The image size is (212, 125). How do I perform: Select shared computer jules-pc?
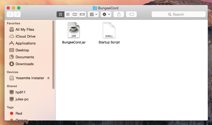coord(22,99)
